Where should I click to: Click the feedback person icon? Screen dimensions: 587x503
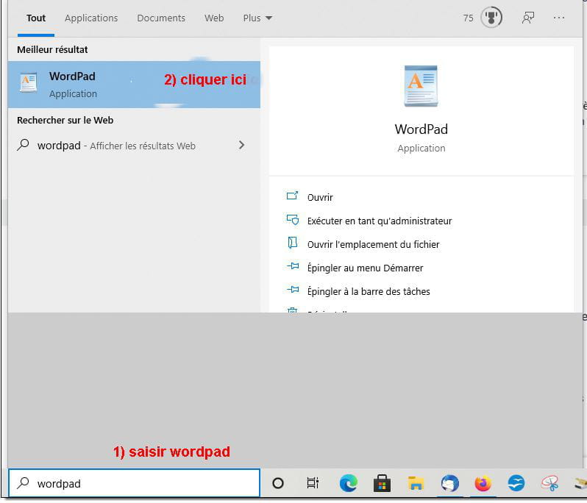click(528, 18)
